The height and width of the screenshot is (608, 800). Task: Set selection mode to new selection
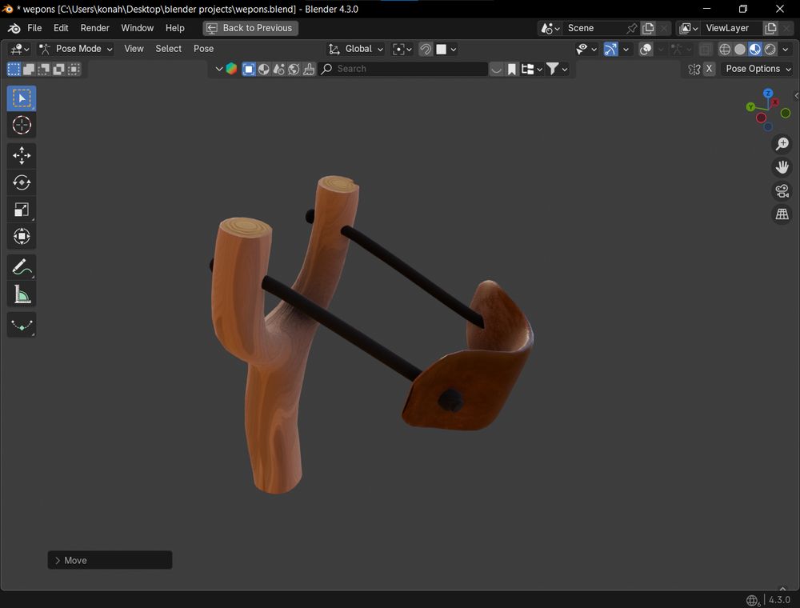click(x=14, y=69)
